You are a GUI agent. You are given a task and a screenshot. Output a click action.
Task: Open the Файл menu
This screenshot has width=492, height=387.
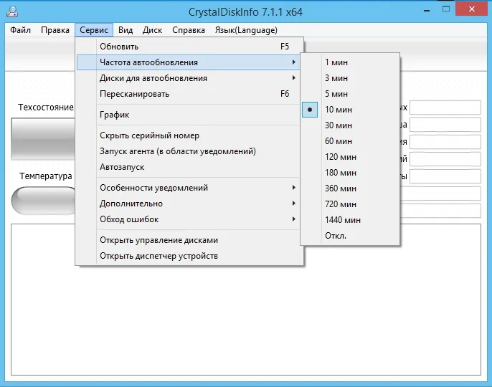pos(20,30)
